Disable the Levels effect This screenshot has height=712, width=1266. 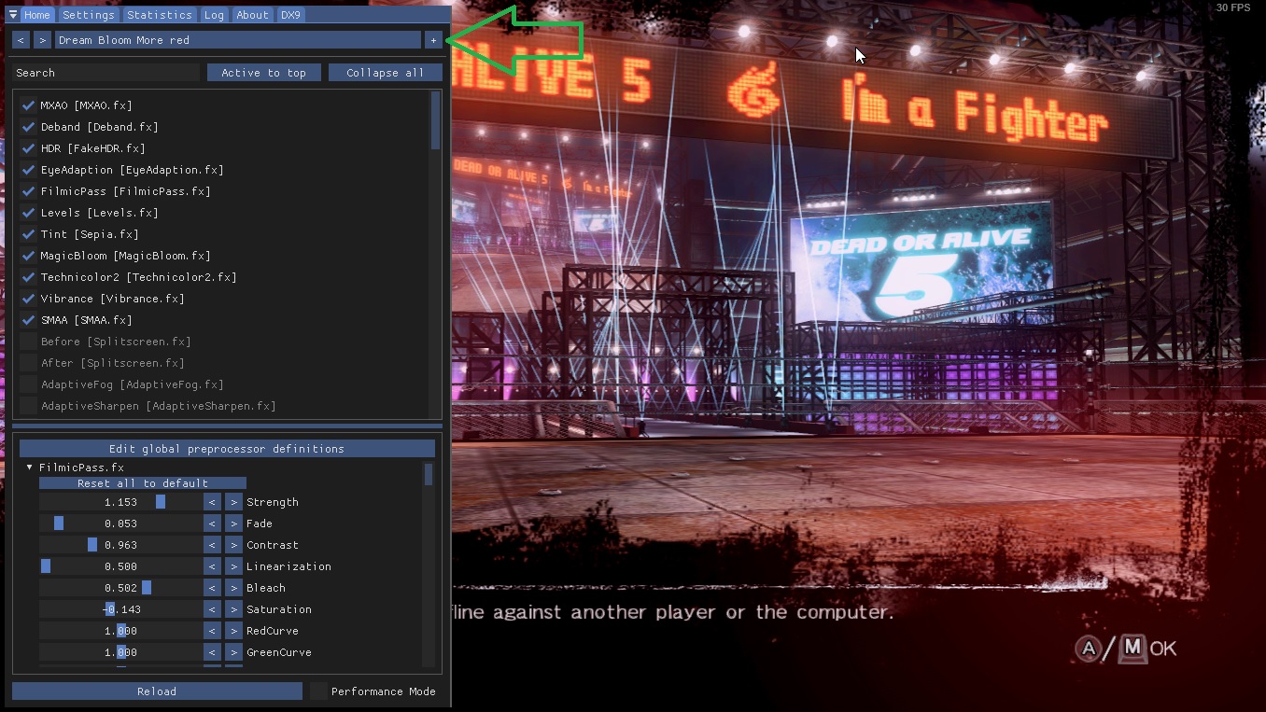28,213
